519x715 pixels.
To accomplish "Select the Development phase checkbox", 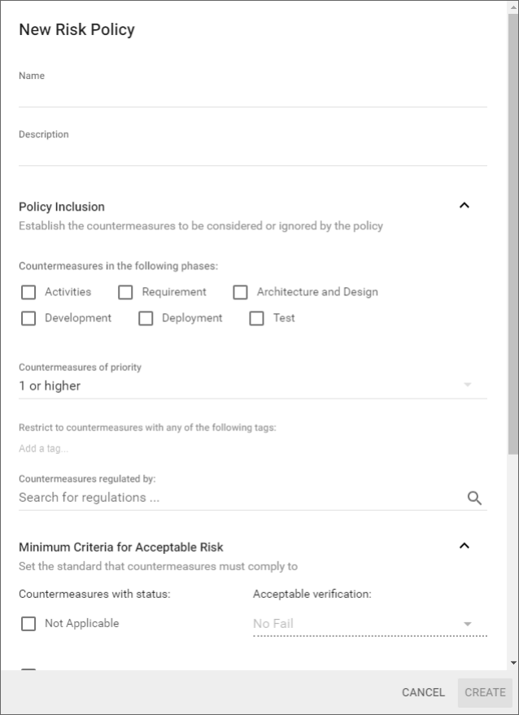I will [28, 318].
